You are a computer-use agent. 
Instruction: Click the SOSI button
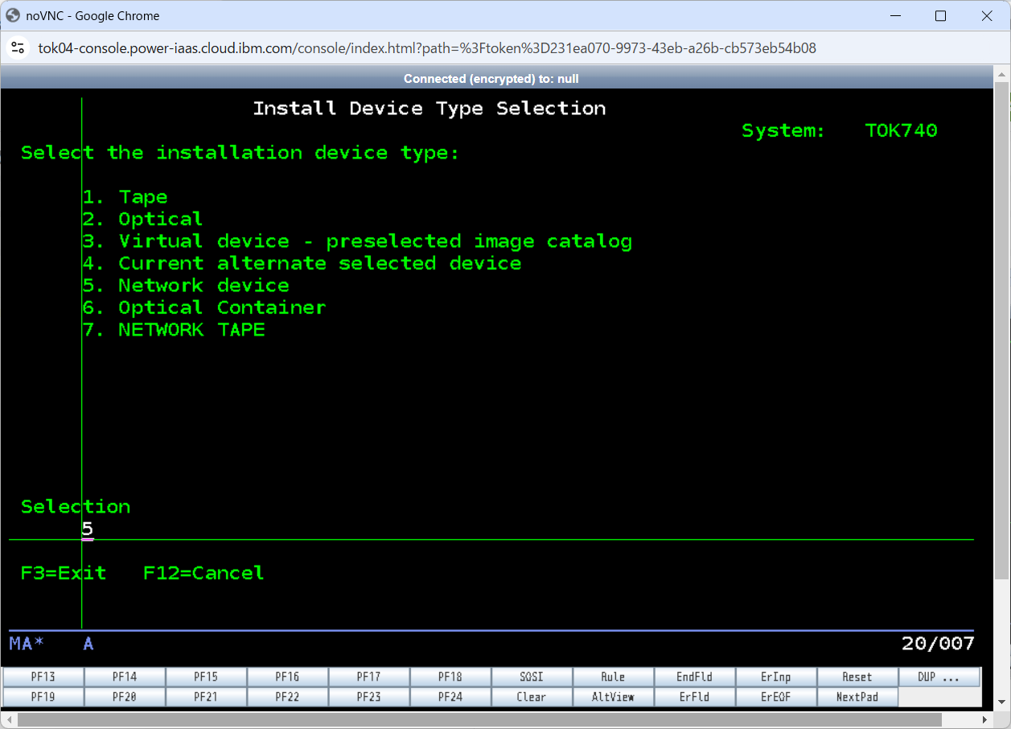(532, 677)
